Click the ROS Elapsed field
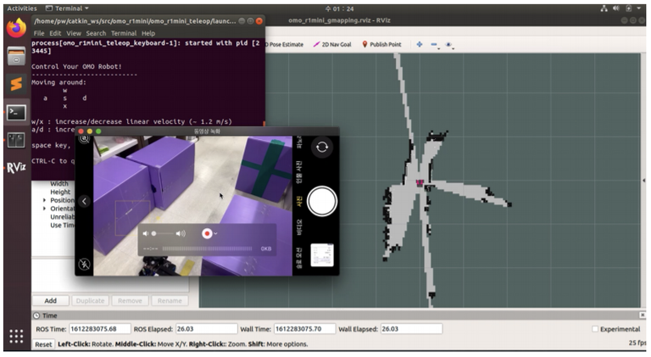 (206, 329)
